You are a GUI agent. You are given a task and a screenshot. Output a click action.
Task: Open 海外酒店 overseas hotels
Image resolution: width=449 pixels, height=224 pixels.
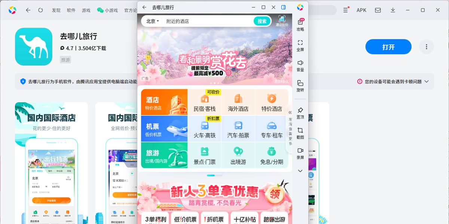click(x=238, y=102)
